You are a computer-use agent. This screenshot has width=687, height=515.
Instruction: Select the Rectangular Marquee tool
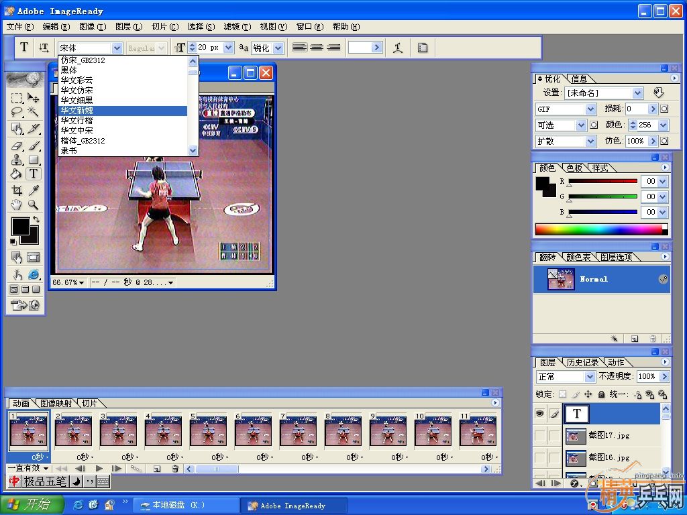pos(17,97)
